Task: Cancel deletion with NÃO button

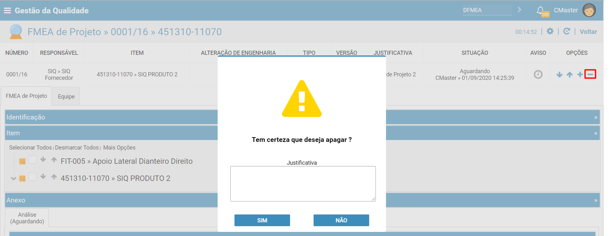Action: point(341,220)
